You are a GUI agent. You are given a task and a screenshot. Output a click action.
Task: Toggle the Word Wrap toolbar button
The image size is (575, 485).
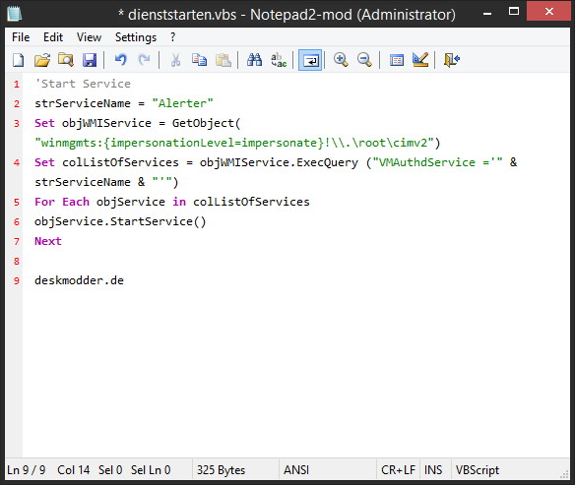click(x=310, y=60)
